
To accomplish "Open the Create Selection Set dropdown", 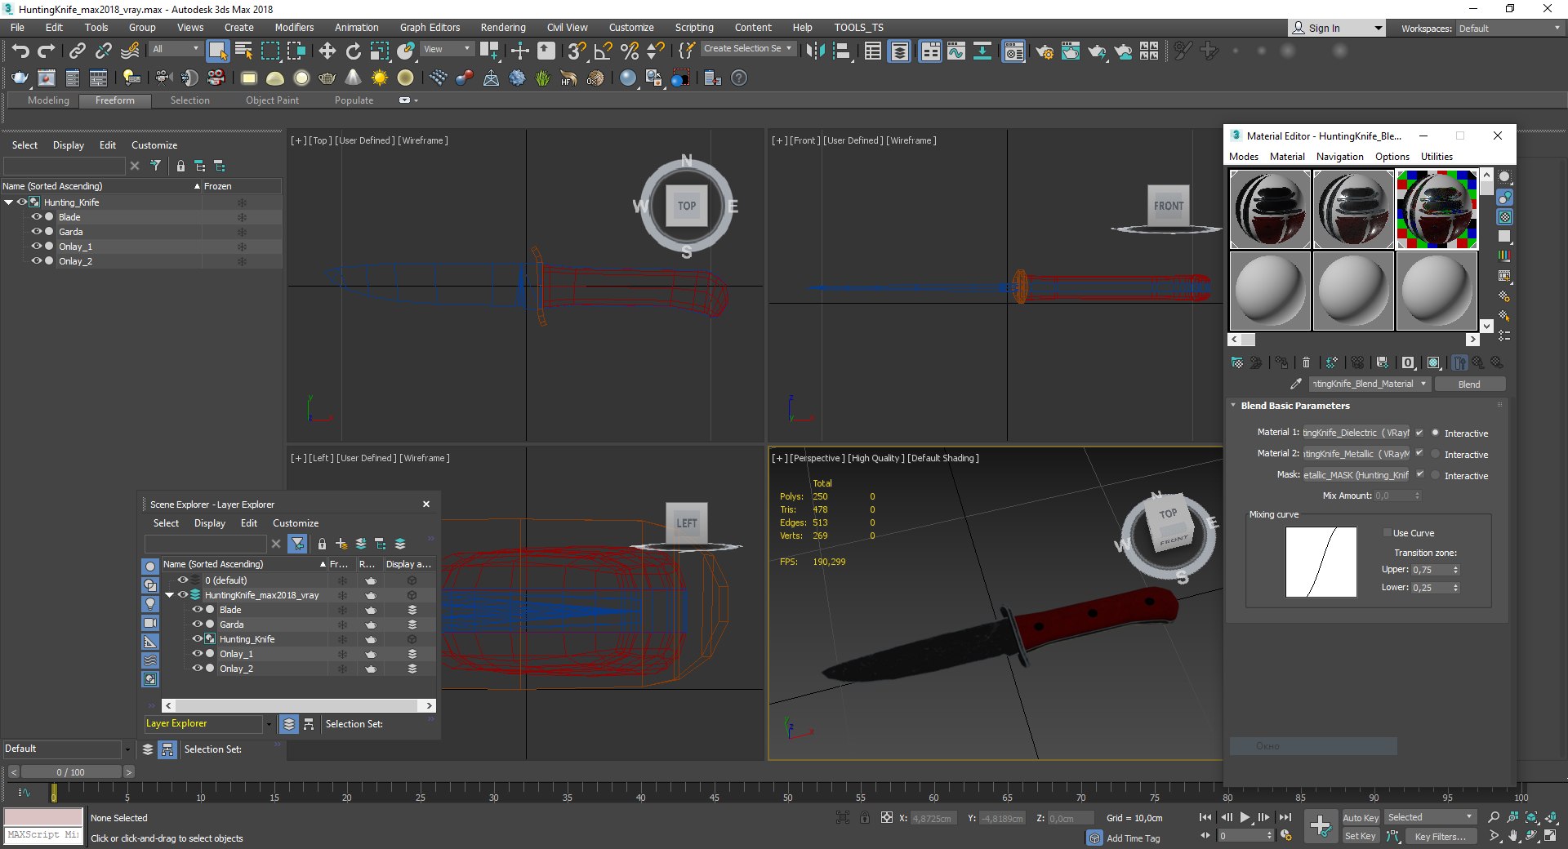I will [748, 49].
